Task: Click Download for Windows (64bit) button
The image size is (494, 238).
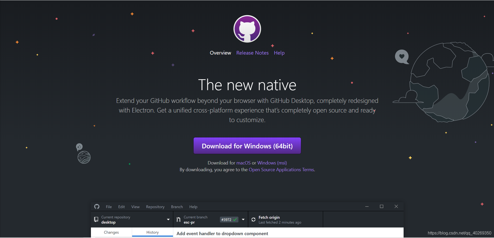Action: (x=247, y=146)
